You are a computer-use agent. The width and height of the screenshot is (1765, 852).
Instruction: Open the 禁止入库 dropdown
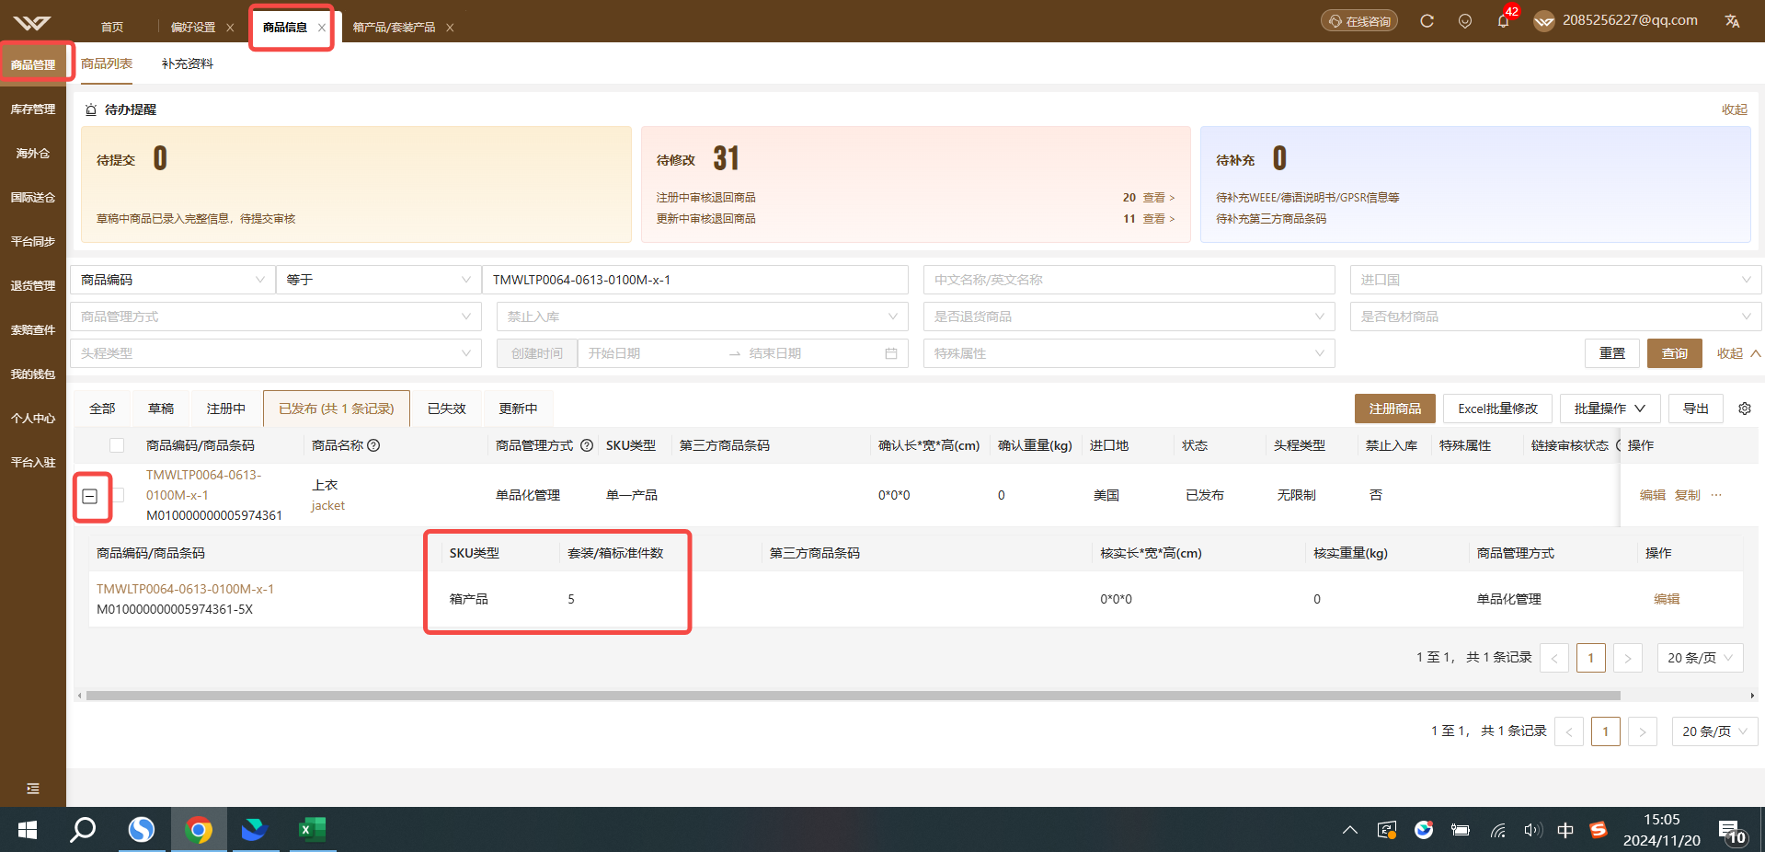tap(702, 317)
